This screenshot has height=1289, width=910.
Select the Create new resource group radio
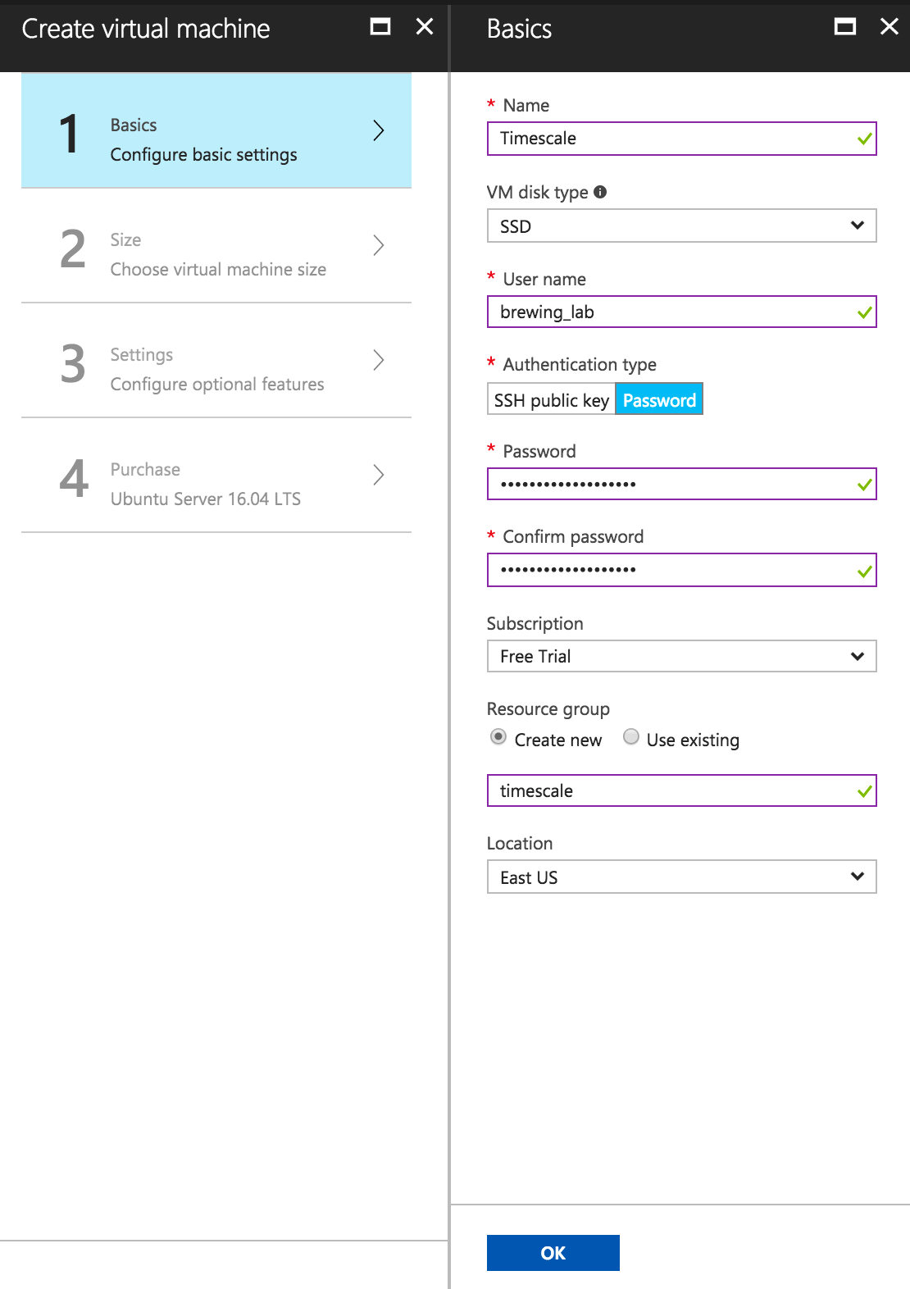tap(498, 737)
